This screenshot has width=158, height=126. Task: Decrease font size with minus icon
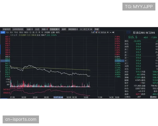click(x=81, y=29)
